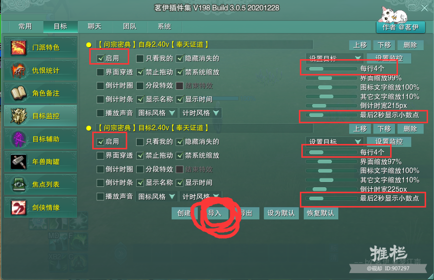This screenshot has width=434, height=280.
Task: Expand the first 图标风格 dropdown
Action: coord(157,113)
